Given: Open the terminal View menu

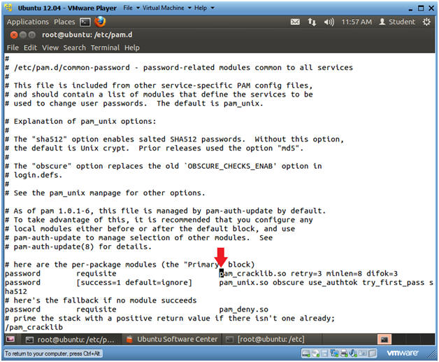Looking at the screenshot, I should [50, 48].
